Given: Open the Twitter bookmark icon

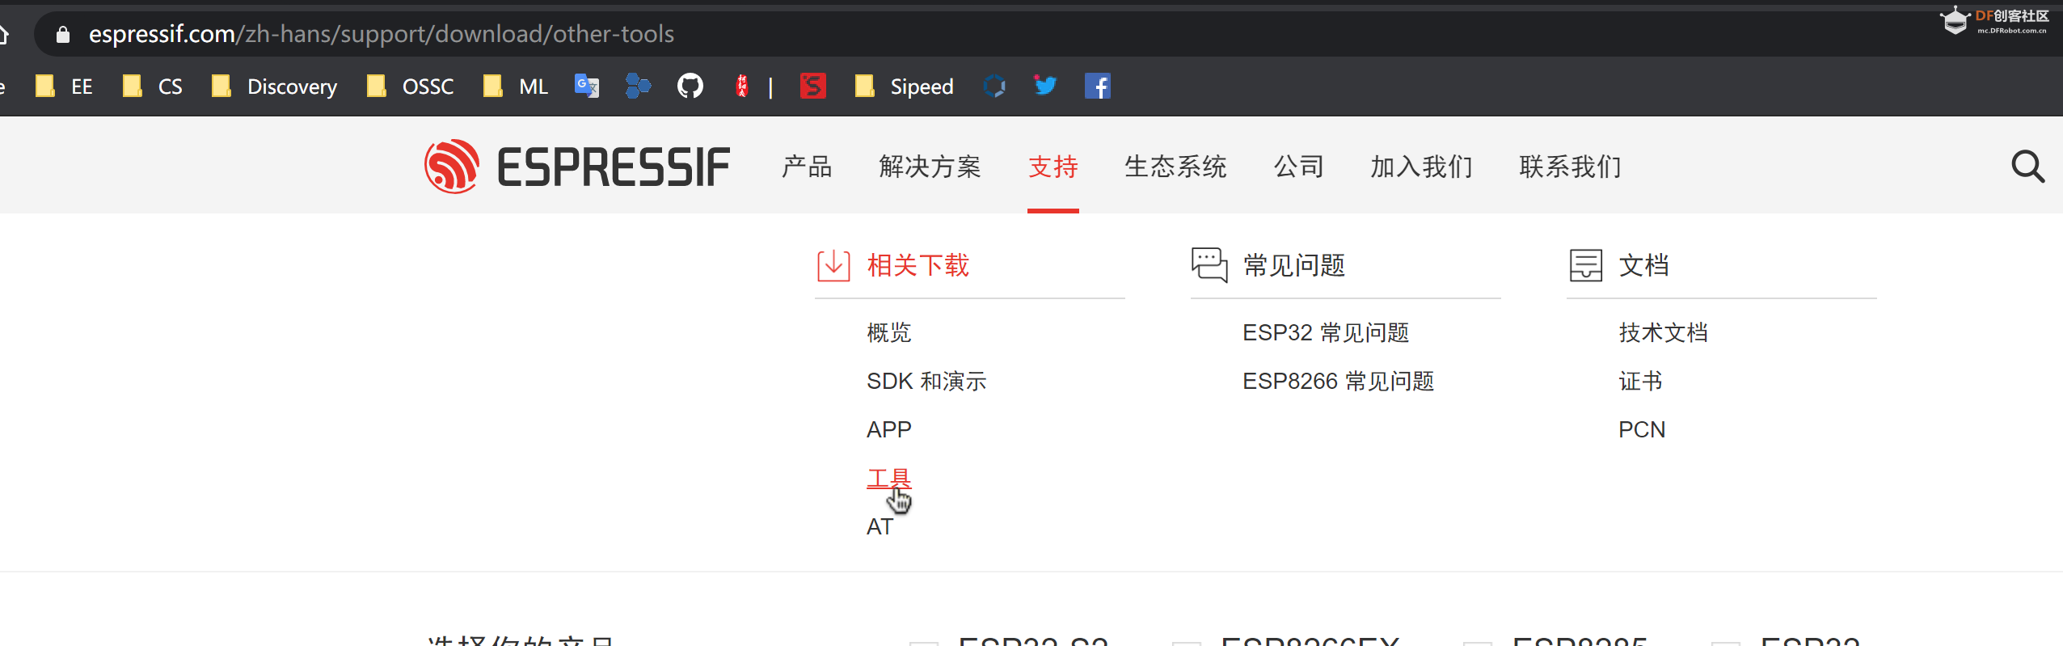Looking at the screenshot, I should coord(1045,86).
